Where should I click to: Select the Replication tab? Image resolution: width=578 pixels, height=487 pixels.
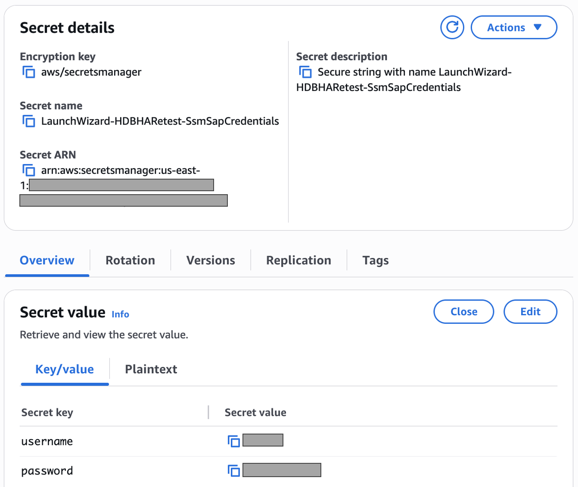point(298,260)
